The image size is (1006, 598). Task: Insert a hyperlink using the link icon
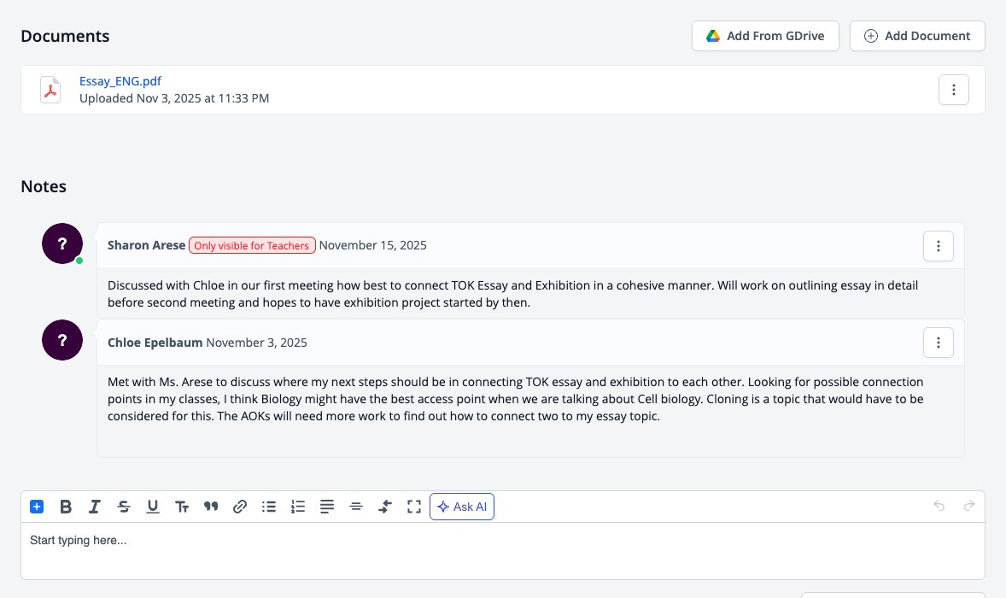pyautogui.click(x=240, y=507)
